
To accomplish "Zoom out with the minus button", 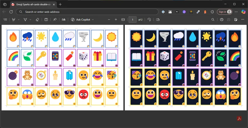I will (109, 20).
